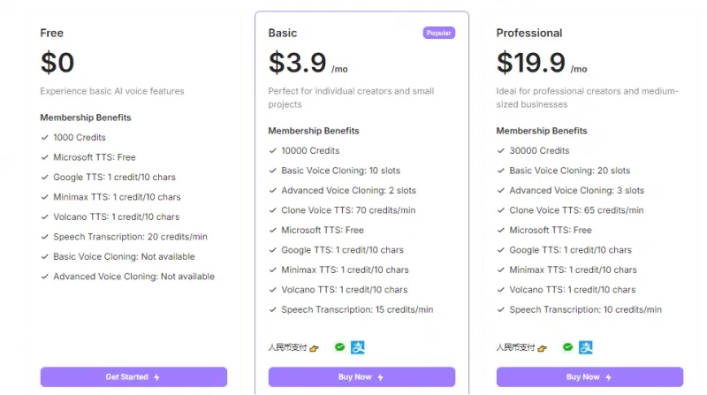The width and height of the screenshot is (707, 395).
Task: Click lightning icon on Get Started button
Action: pyautogui.click(x=157, y=377)
